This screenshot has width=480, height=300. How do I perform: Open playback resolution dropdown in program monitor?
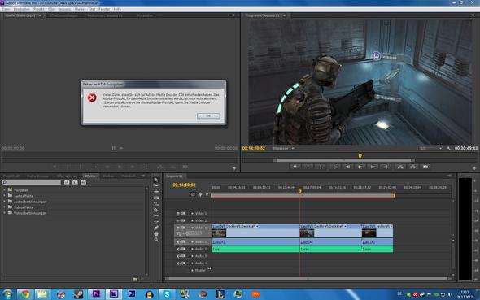point(431,148)
